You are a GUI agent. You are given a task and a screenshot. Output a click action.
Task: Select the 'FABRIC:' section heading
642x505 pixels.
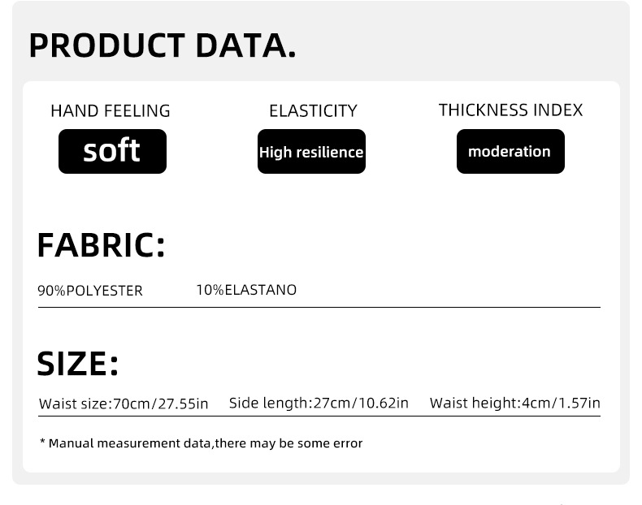(x=101, y=244)
